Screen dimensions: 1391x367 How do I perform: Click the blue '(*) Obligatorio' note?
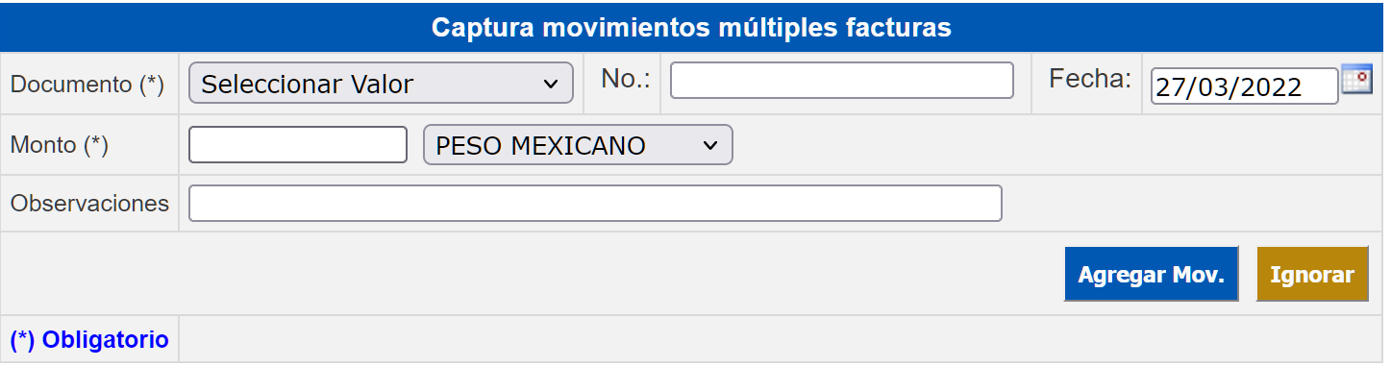89,339
